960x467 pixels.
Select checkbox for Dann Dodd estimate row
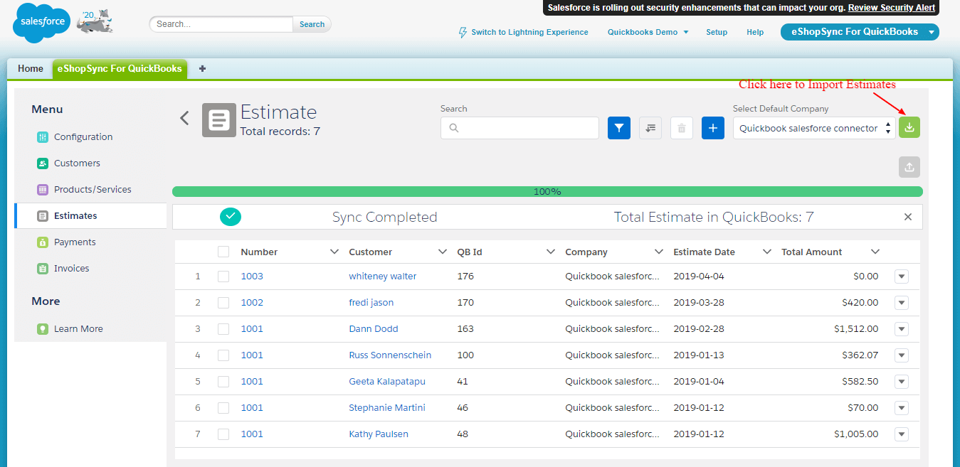tap(223, 329)
